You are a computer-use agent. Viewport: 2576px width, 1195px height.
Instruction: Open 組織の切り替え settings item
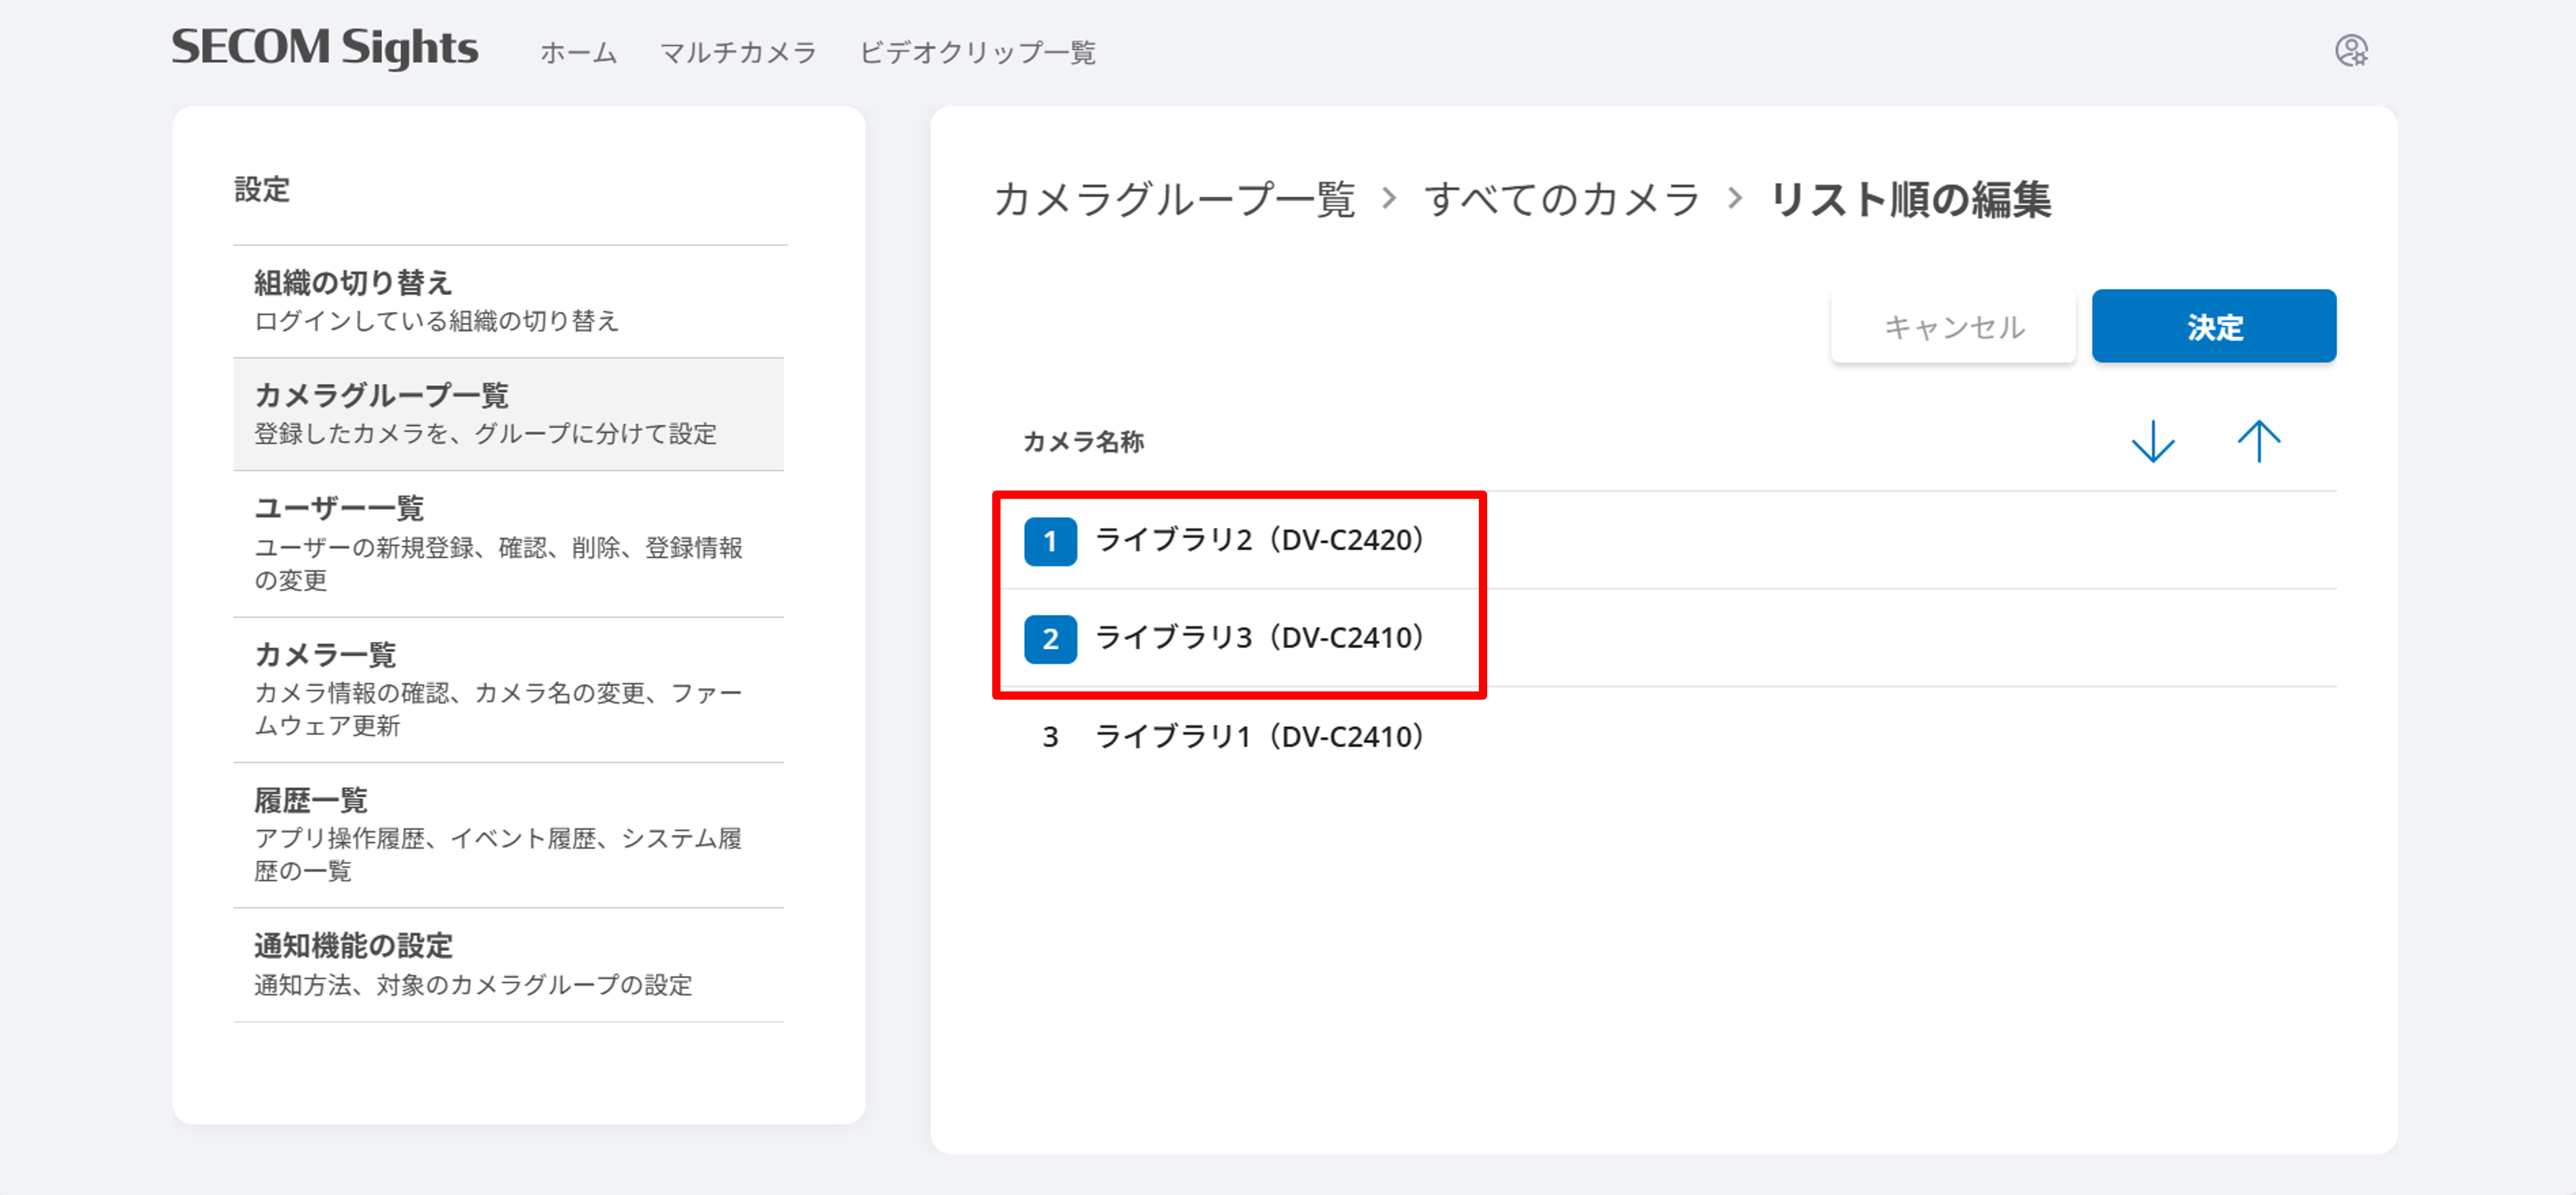pyautogui.click(x=509, y=301)
